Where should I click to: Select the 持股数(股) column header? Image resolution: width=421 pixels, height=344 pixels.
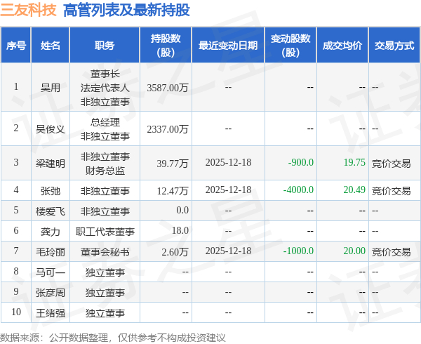click(x=166, y=46)
